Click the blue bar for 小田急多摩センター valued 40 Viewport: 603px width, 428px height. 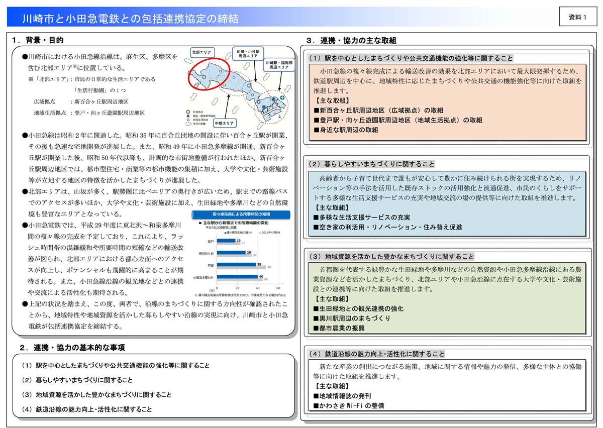point(237,277)
